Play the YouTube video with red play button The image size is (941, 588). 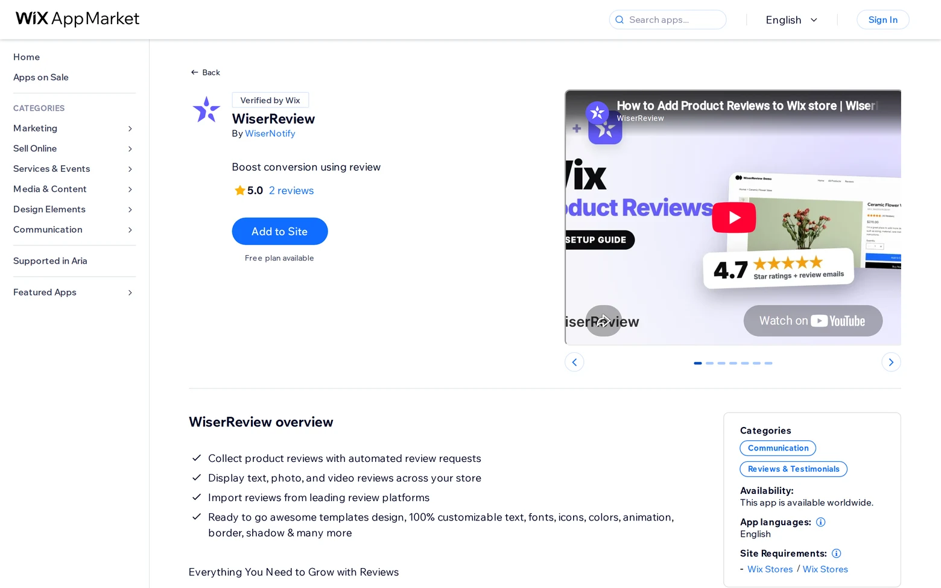pyautogui.click(x=733, y=218)
